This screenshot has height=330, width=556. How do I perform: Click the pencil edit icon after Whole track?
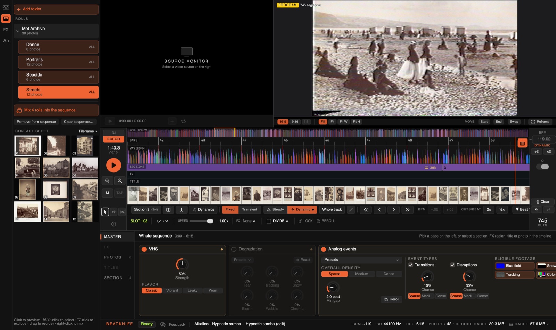(x=351, y=210)
